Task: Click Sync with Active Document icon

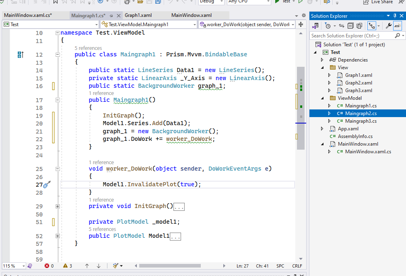Action: [x=342, y=26]
